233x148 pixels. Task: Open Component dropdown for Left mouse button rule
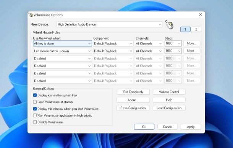click(113, 51)
